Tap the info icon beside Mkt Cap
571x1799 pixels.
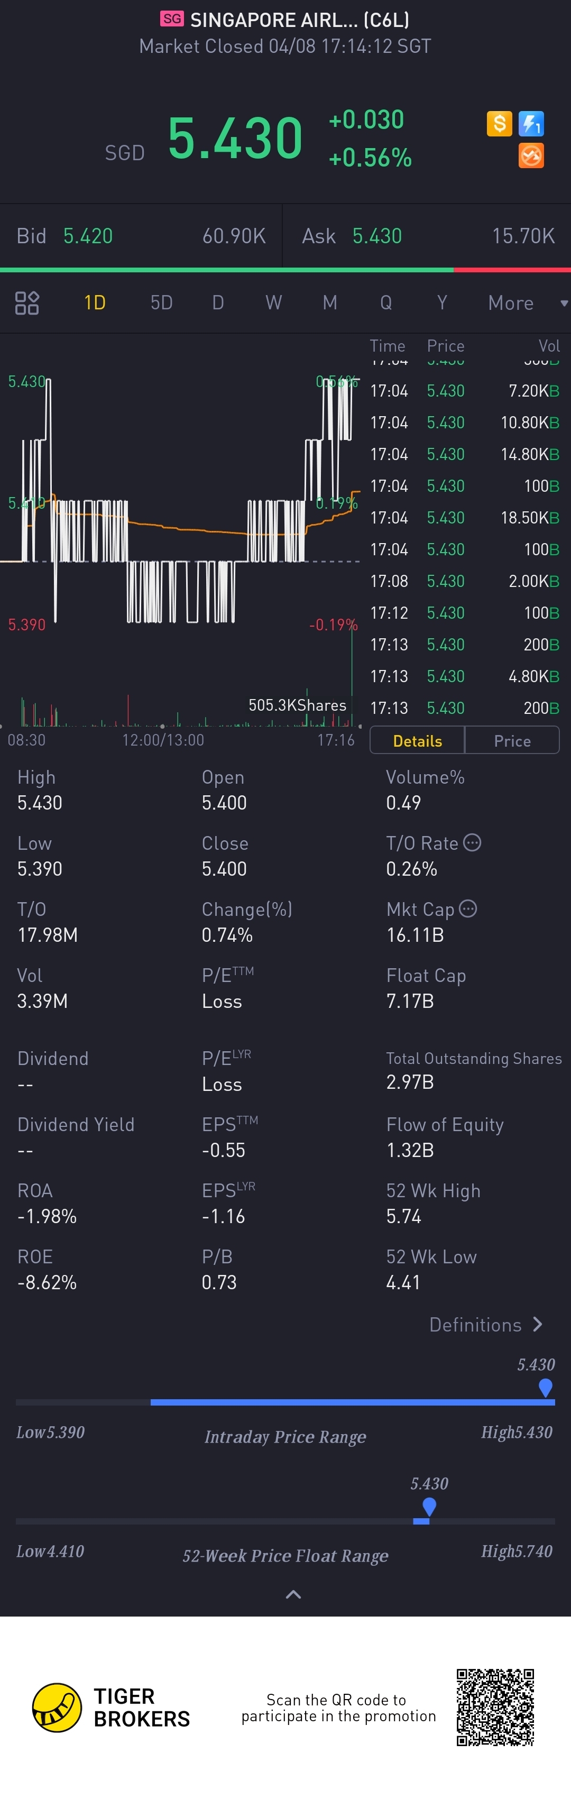(468, 908)
